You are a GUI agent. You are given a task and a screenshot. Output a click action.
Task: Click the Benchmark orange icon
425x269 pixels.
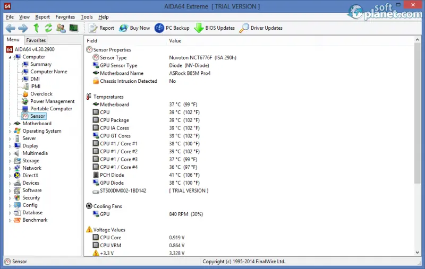tap(18, 220)
